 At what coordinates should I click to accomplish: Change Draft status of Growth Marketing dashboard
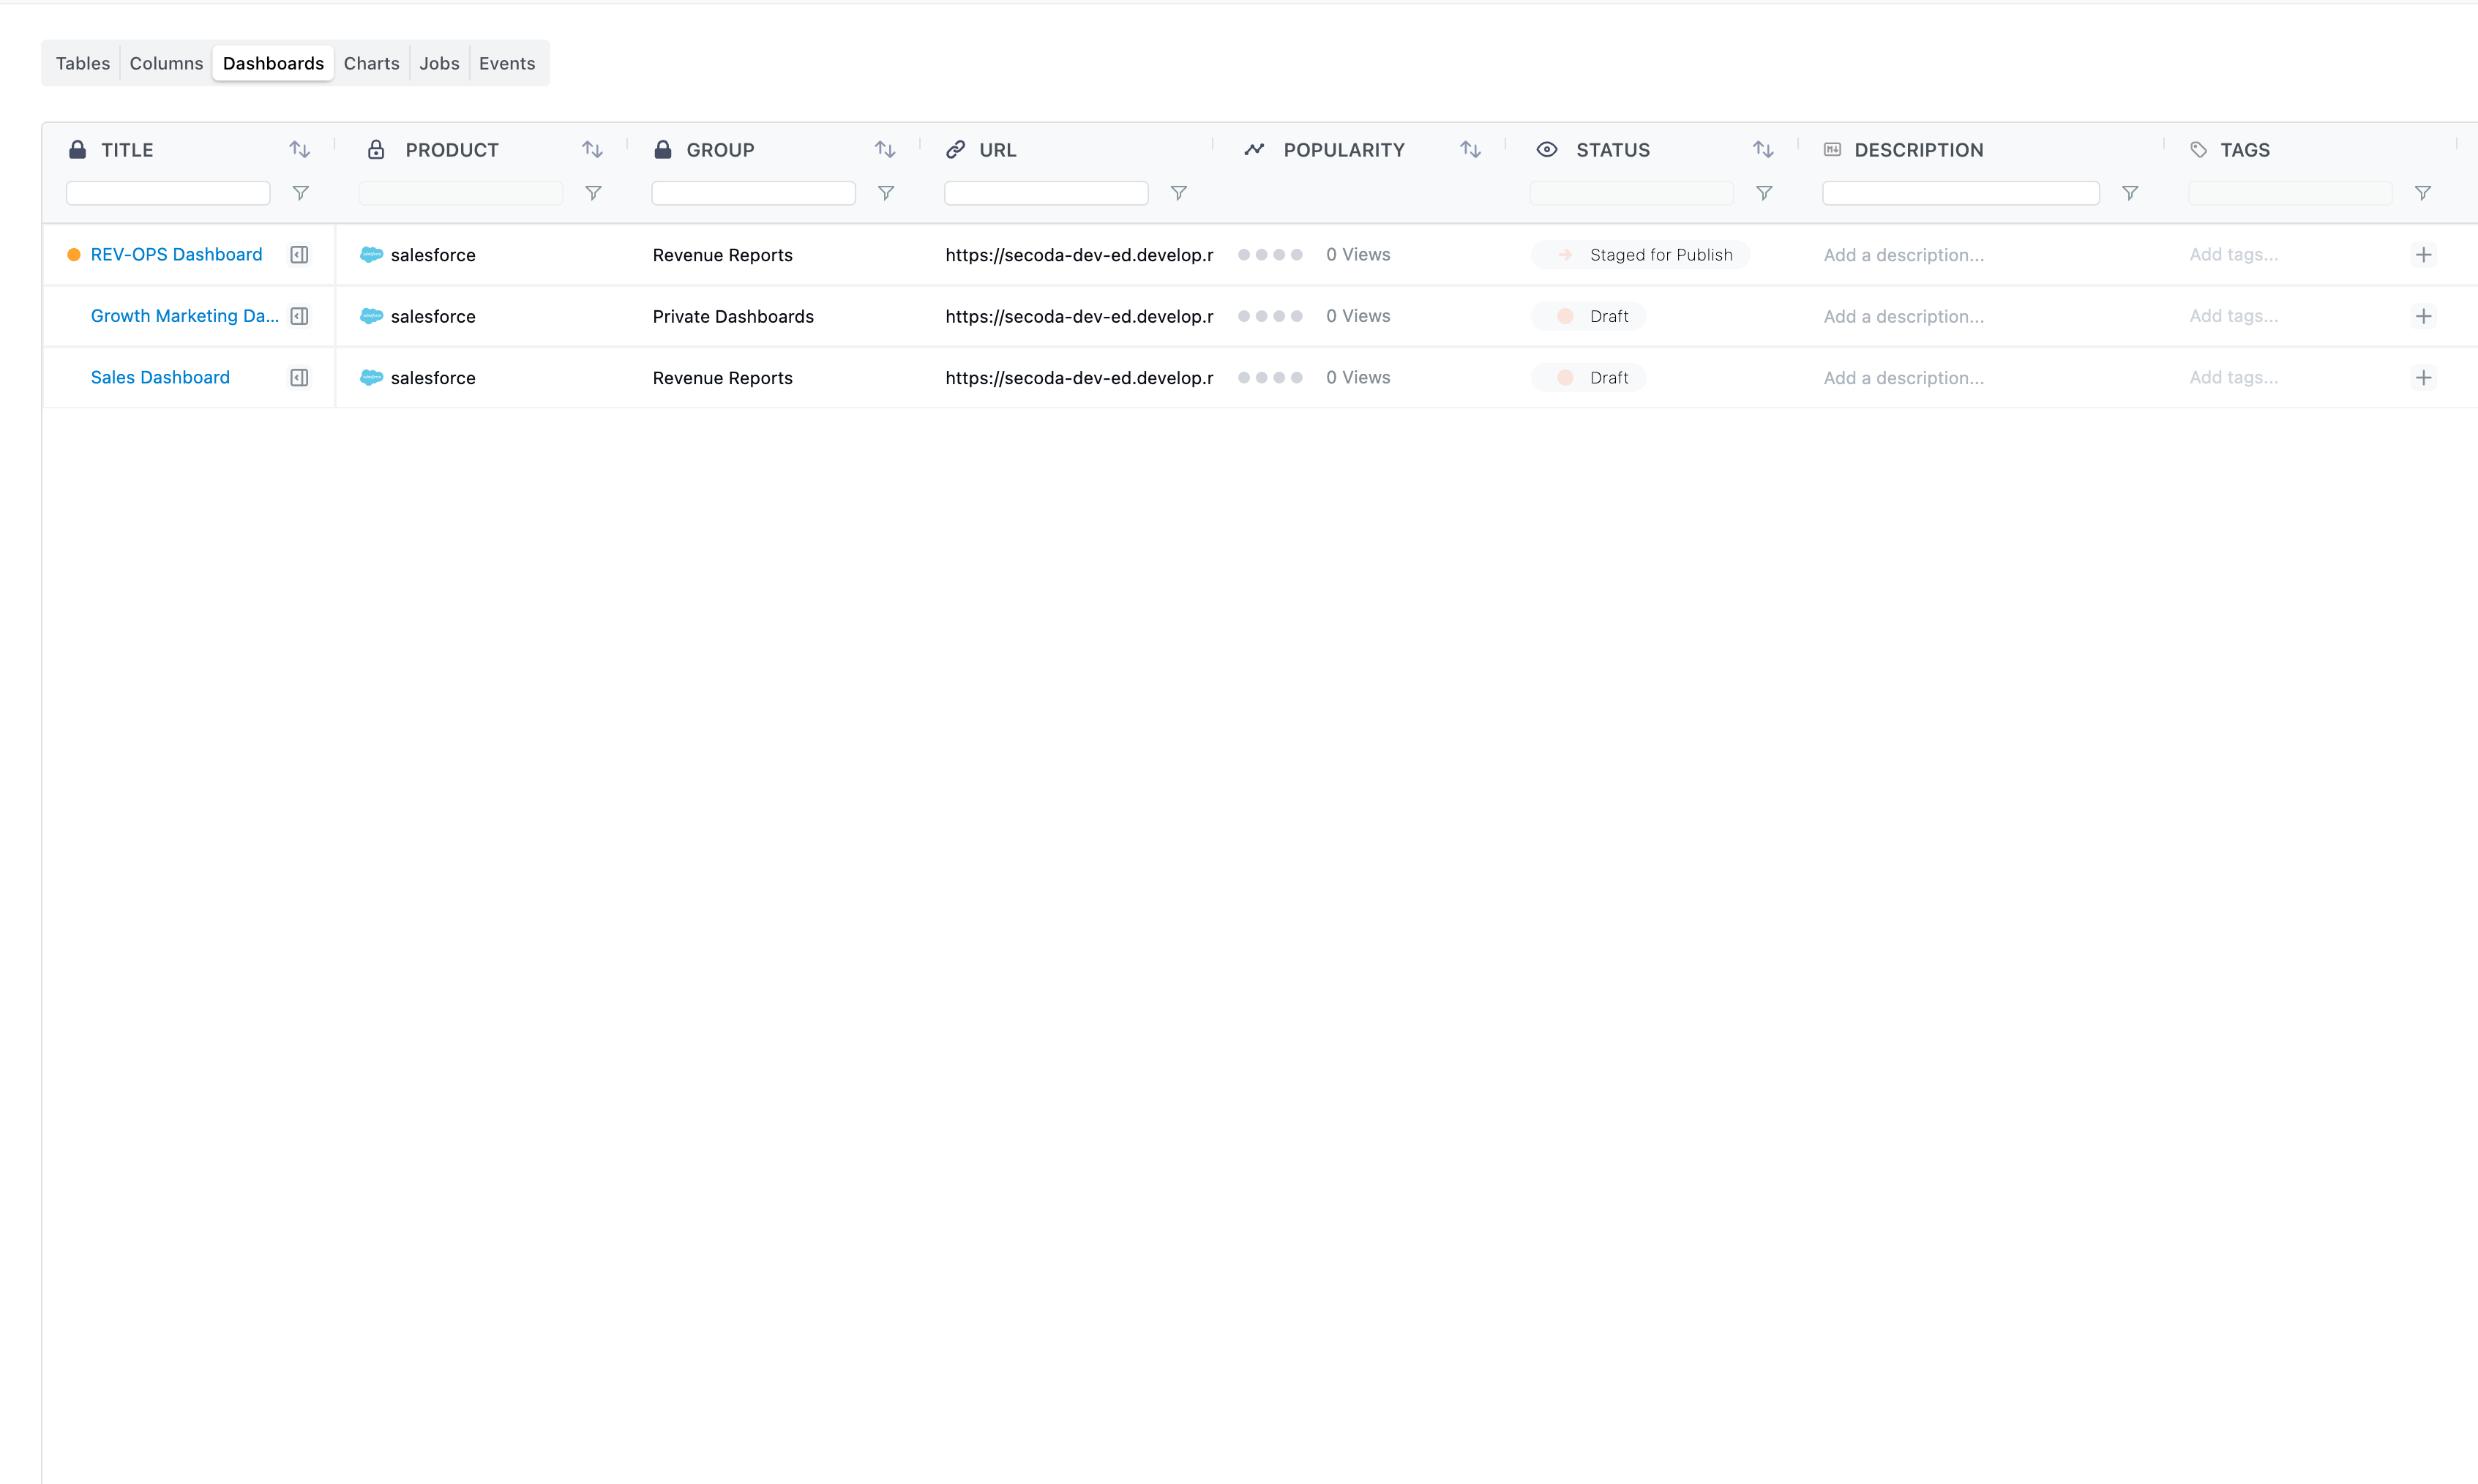[x=1589, y=316]
